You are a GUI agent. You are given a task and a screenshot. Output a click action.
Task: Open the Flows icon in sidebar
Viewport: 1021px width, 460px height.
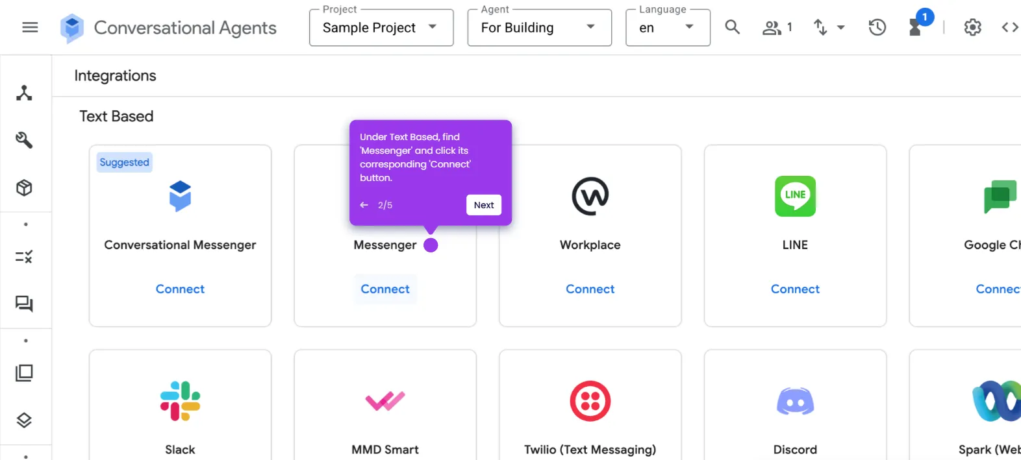[24, 93]
